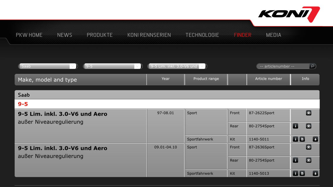The height and width of the screenshot is (187, 333).
Task: Open info icon for first 80-2754Sport rear
Action: [x=295, y=126]
